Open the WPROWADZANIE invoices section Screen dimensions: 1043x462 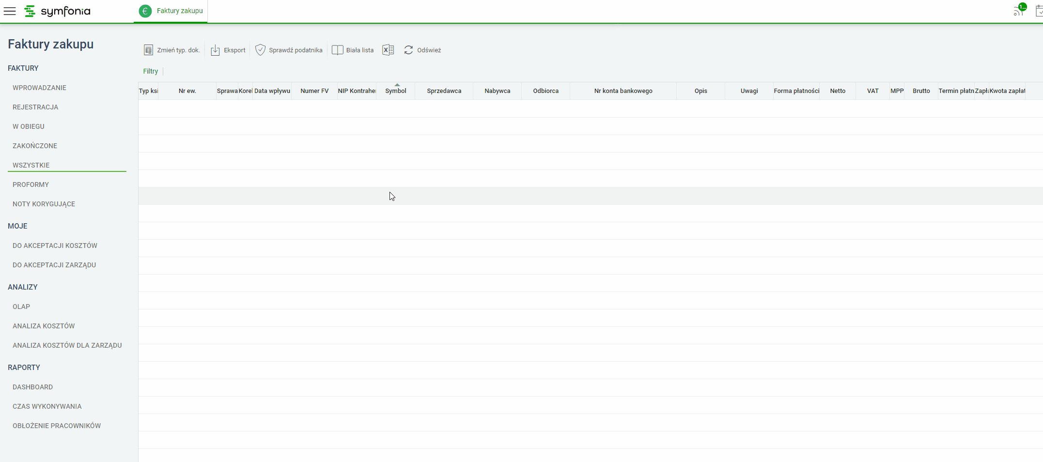tap(40, 88)
